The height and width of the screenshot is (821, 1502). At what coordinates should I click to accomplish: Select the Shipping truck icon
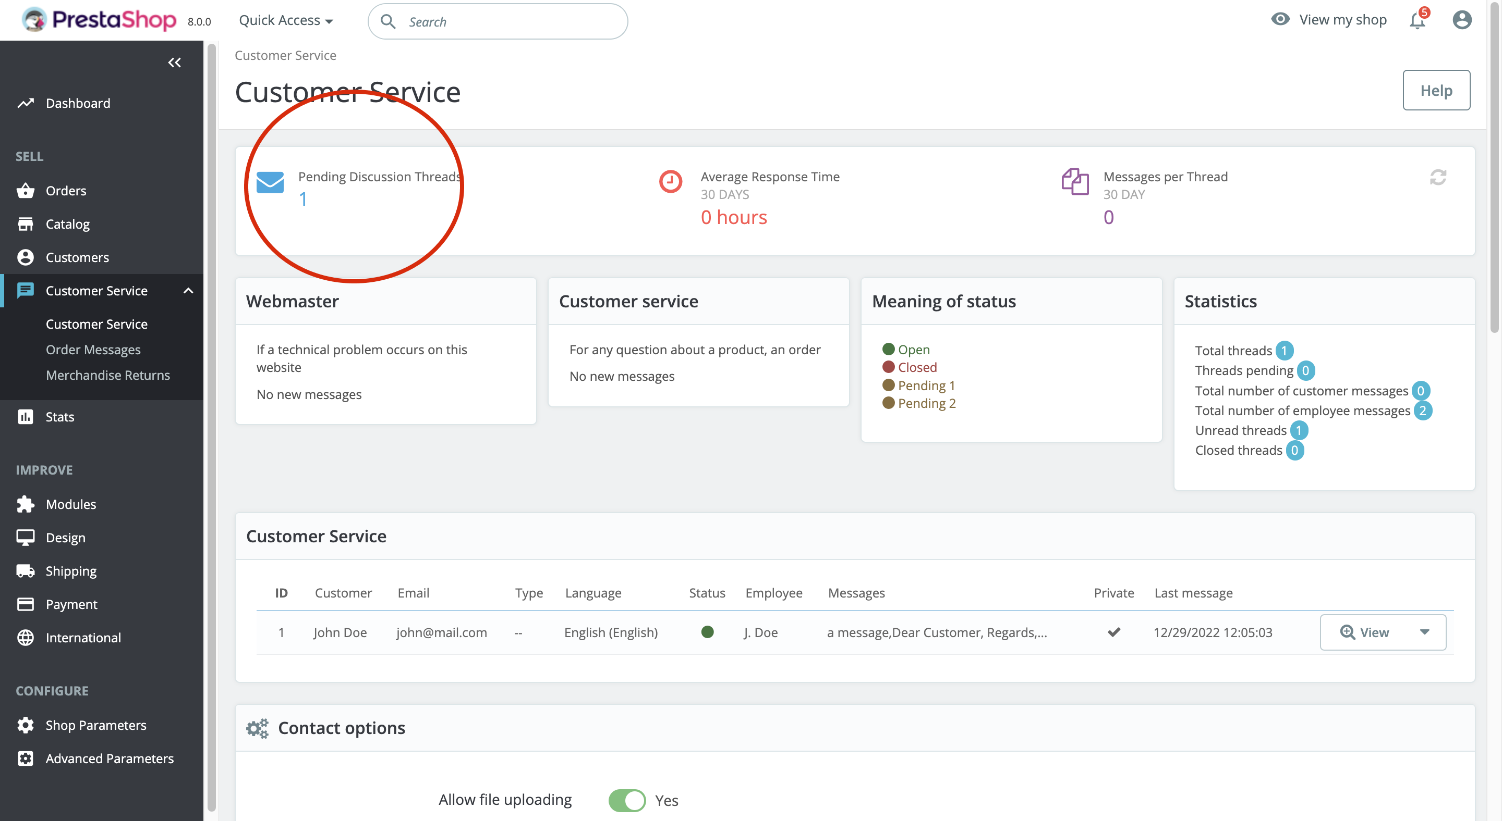[x=26, y=570]
